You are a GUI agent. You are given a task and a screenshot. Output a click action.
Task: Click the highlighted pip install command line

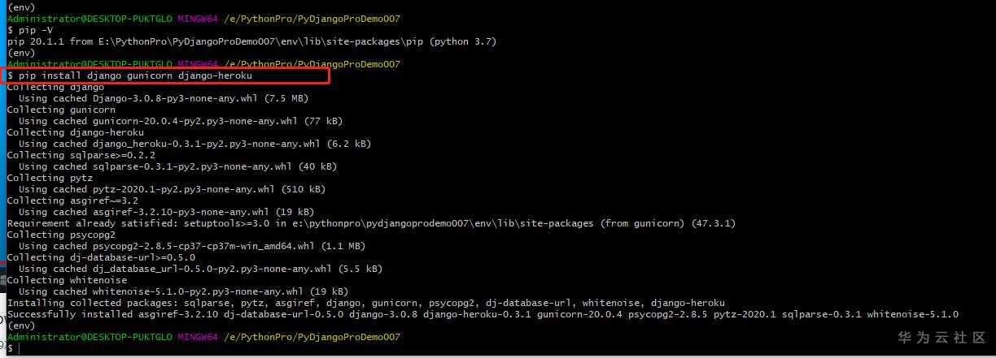[x=130, y=75]
